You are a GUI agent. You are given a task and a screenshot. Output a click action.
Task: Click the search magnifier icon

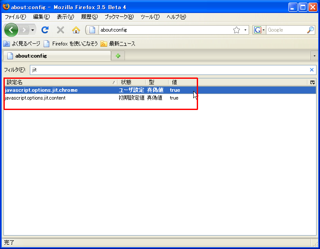pos(310,30)
